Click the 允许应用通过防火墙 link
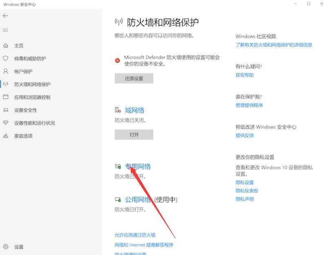 click(135, 235)
